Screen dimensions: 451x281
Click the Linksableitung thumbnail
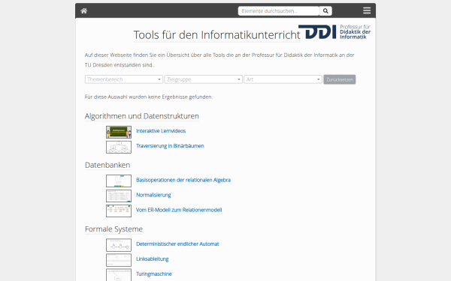119,260
